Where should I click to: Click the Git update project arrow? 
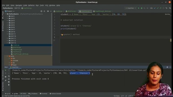click(155, 8)
